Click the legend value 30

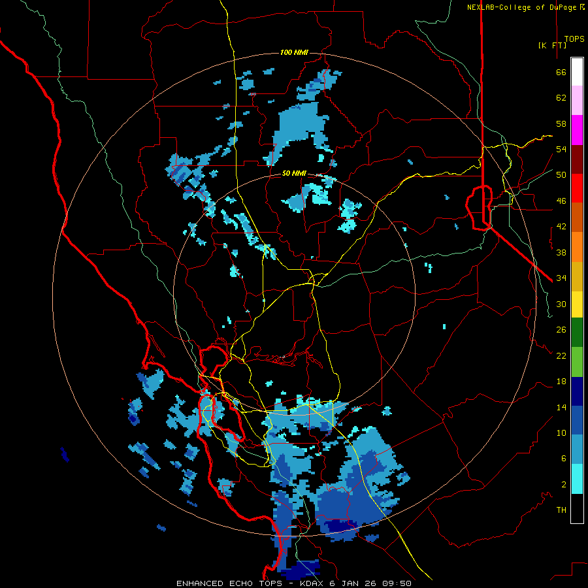561,304
